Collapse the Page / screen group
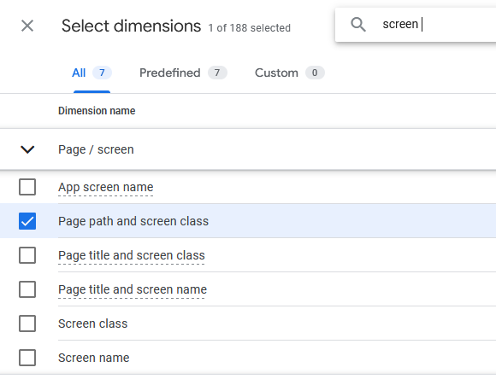The width and height of the screenshot is (496, 379). tap(27, 149)
